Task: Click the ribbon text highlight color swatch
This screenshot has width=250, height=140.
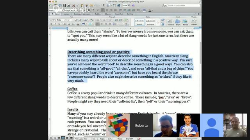Action: [83, 24]
